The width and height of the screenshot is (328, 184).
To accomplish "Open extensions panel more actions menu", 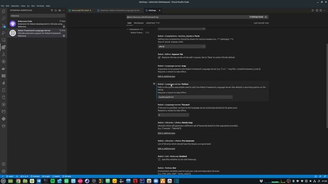I will pos(64,10).
